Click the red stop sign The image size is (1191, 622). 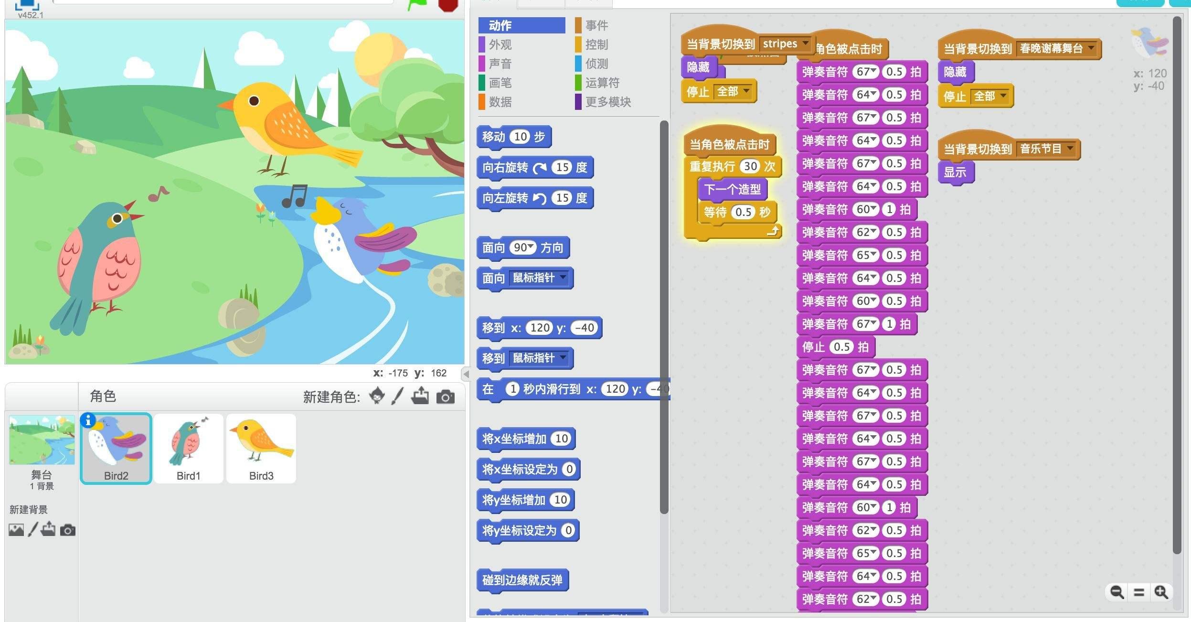(x=448, y=5)
